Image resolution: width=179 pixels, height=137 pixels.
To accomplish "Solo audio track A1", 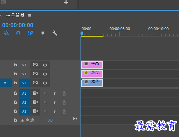I will tap(54, 93).
